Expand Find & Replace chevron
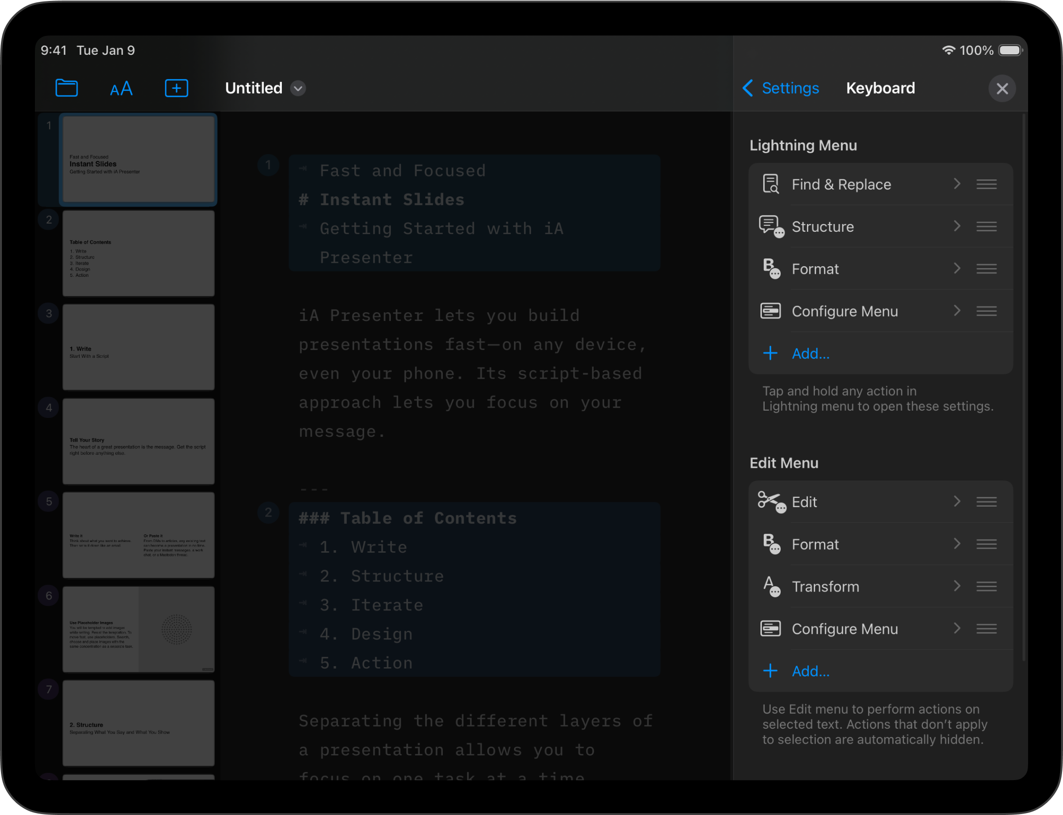1063x815 pixels. point(956,184)
